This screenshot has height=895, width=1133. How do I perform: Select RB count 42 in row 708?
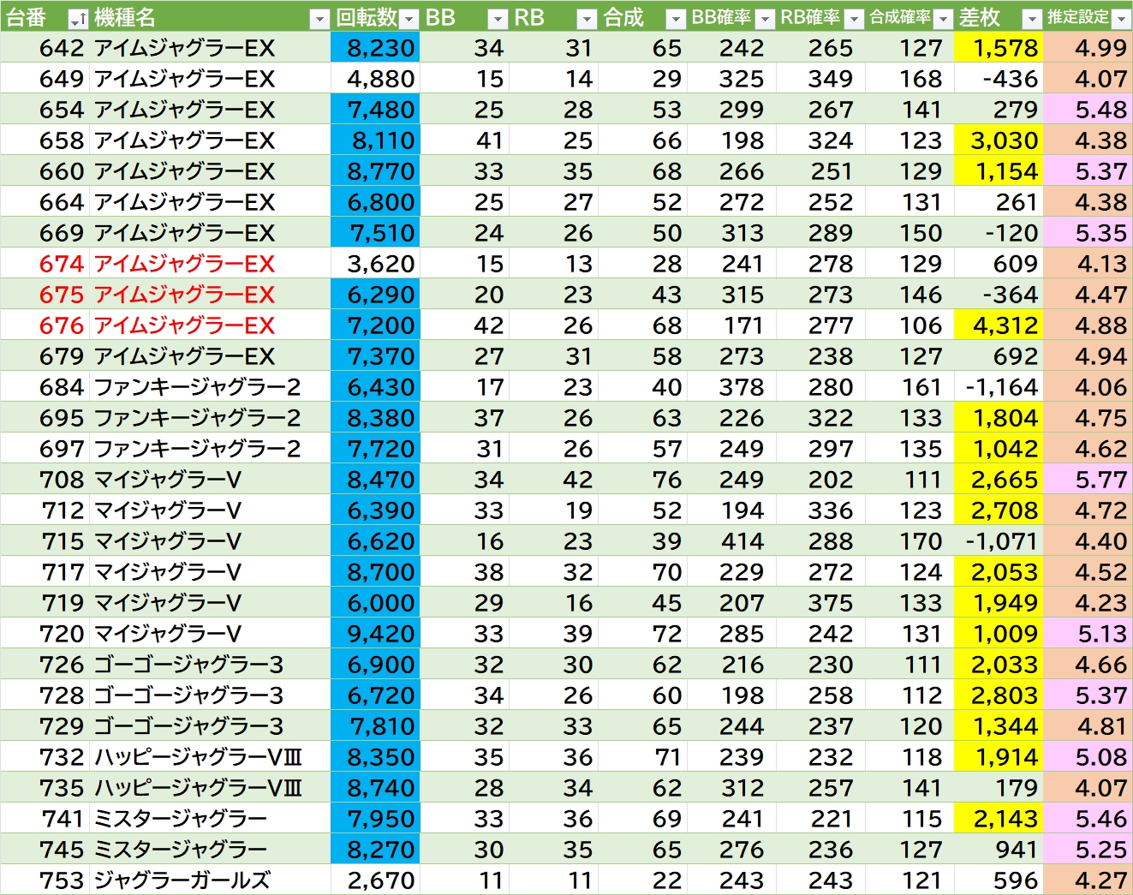553,480
